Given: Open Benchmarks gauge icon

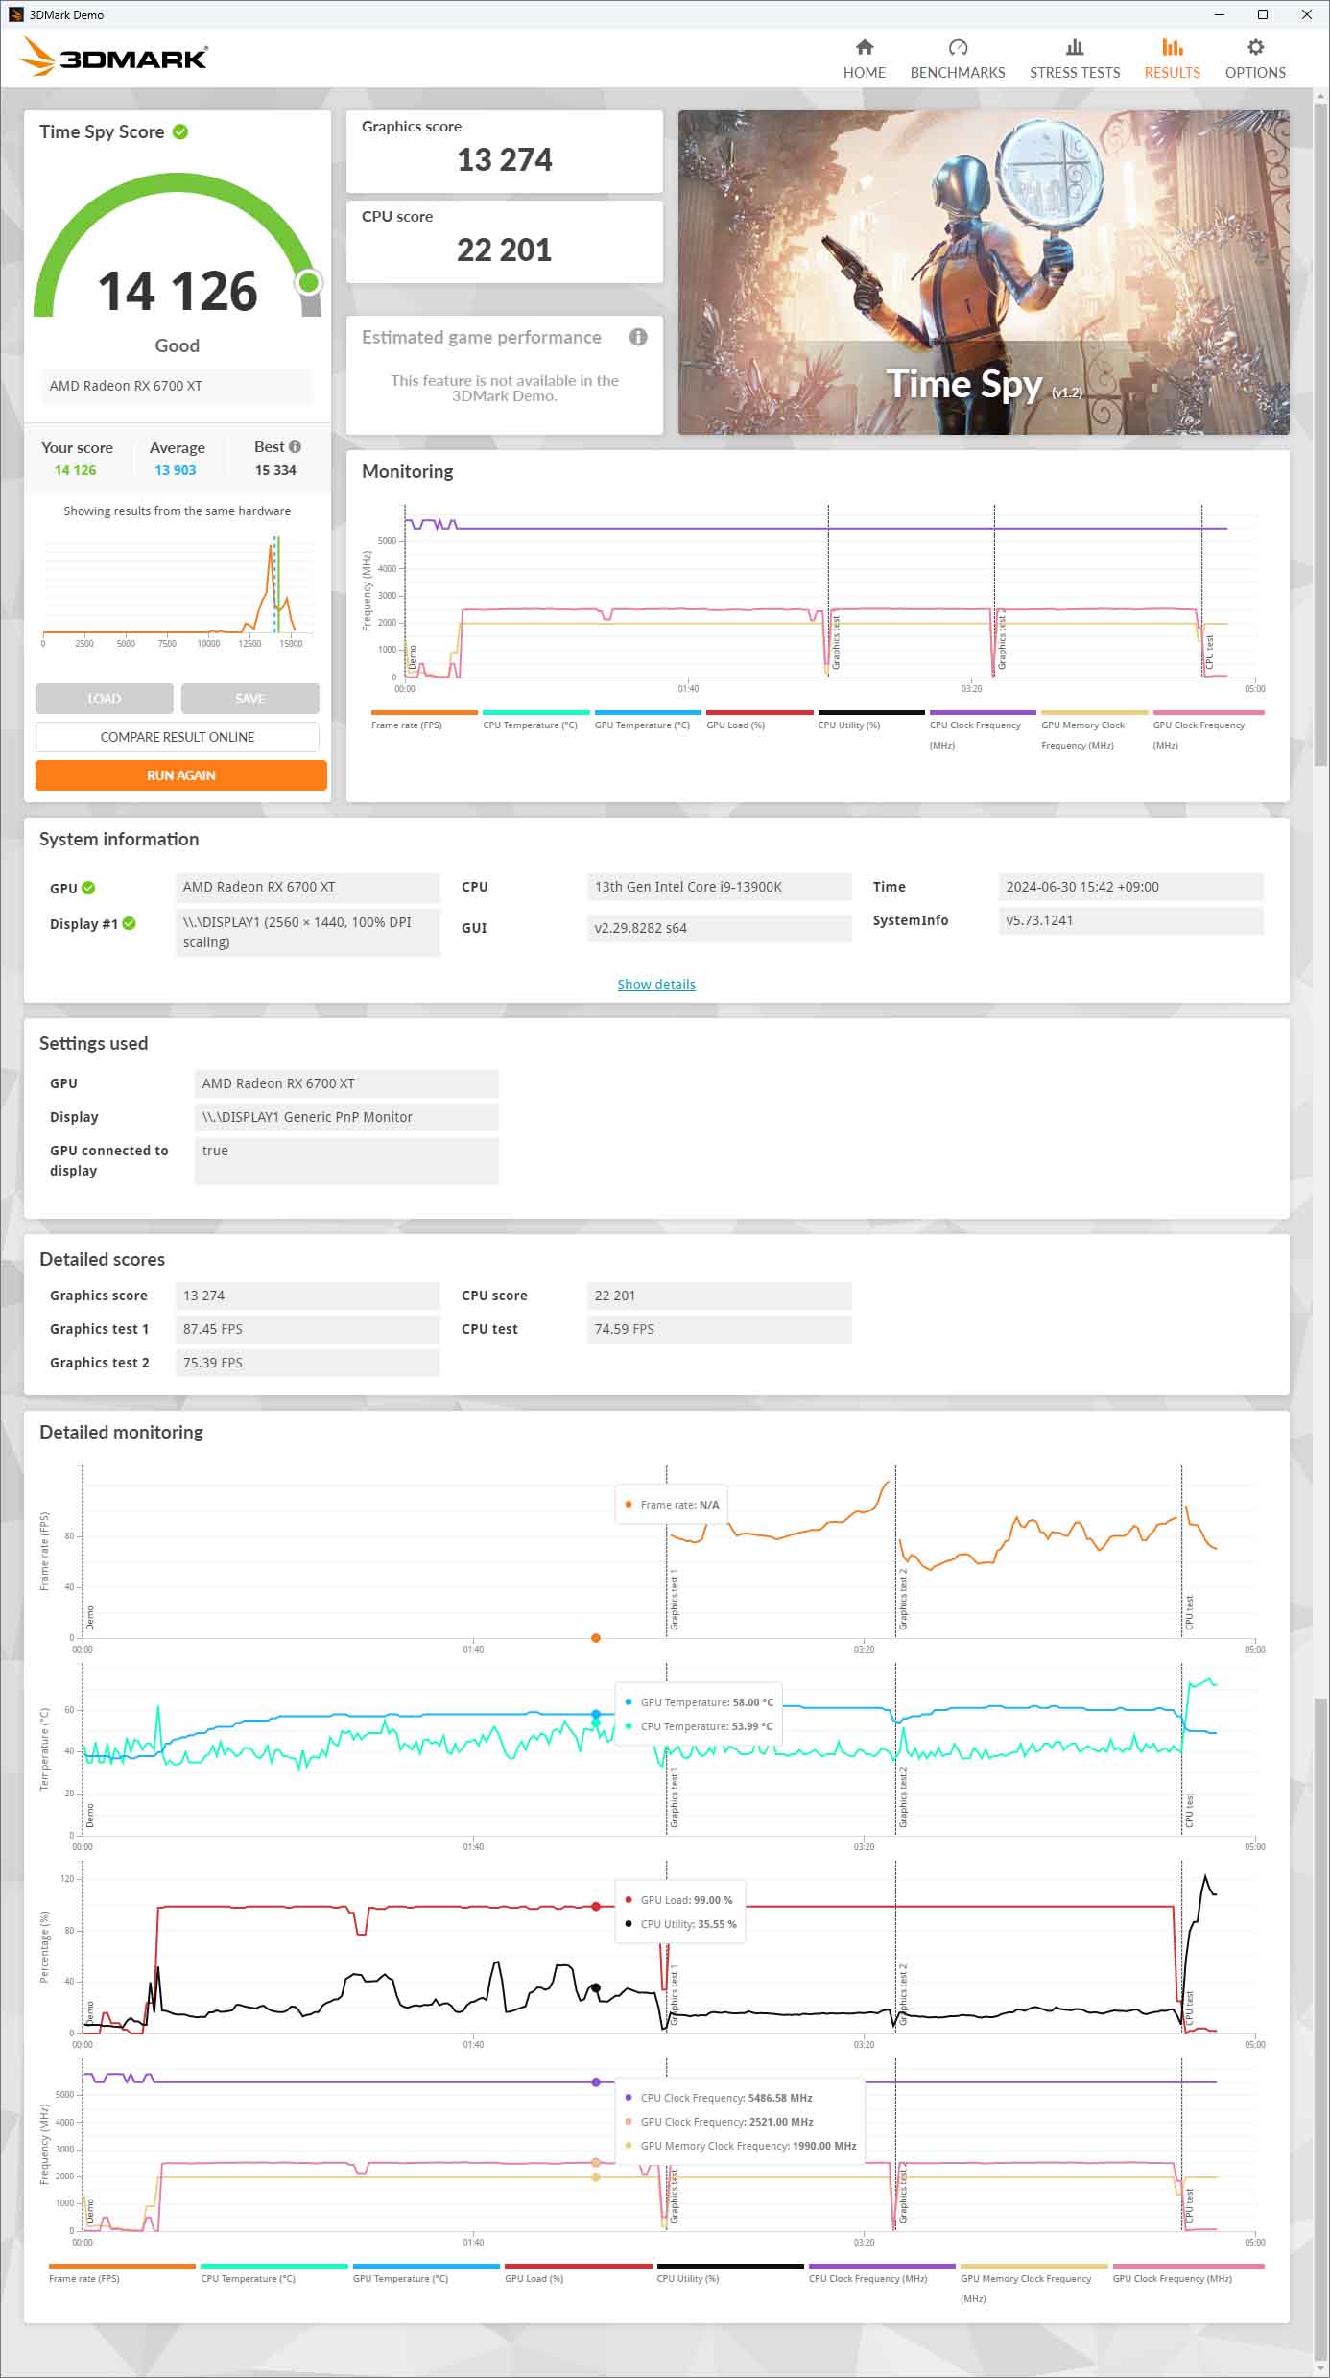Looking at the screenshot, I should click(957, 48).
